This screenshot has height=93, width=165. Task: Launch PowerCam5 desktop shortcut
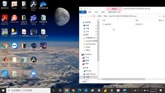click(14, 19)
